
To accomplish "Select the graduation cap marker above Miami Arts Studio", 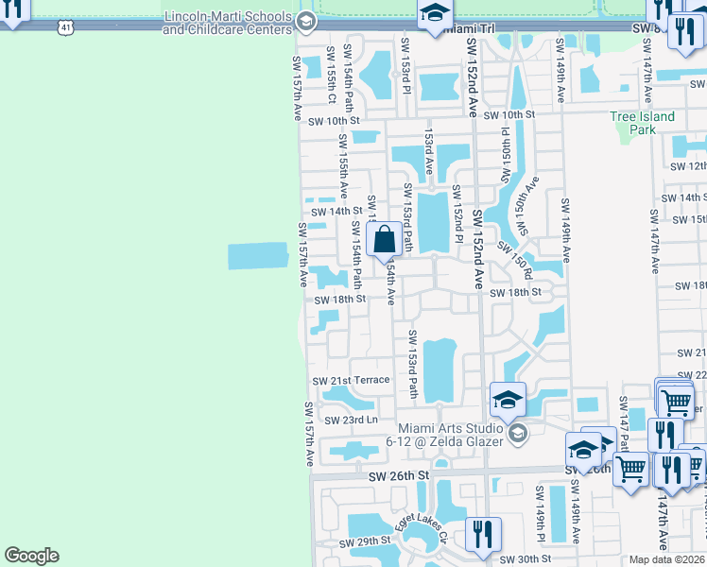I will point(508,401).
